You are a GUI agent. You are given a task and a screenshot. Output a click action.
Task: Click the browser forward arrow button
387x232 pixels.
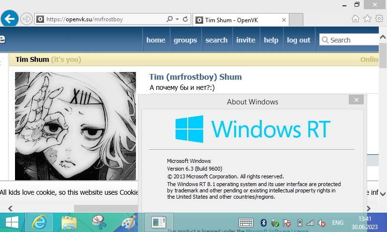(27, 19)
